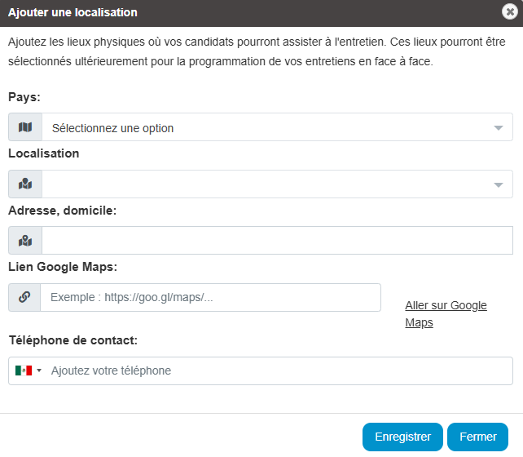
Task: Click the Ajoutez votre téléphone field
Action: coord(280,370)
